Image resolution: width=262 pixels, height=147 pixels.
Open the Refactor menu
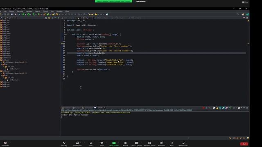(20, 11)
